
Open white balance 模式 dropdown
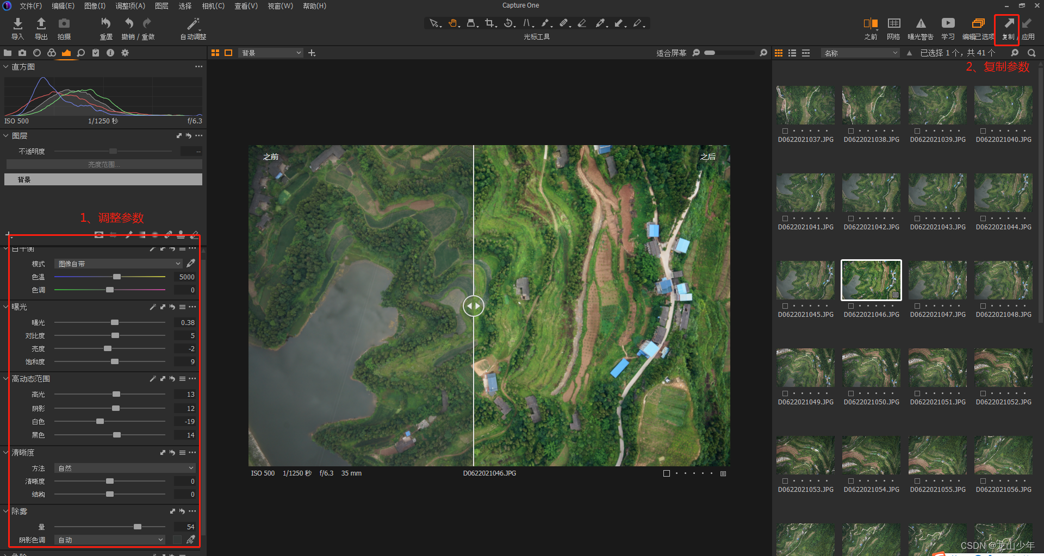click(x=118, y=264)
